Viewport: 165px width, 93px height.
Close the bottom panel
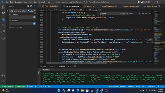point(162,66)
